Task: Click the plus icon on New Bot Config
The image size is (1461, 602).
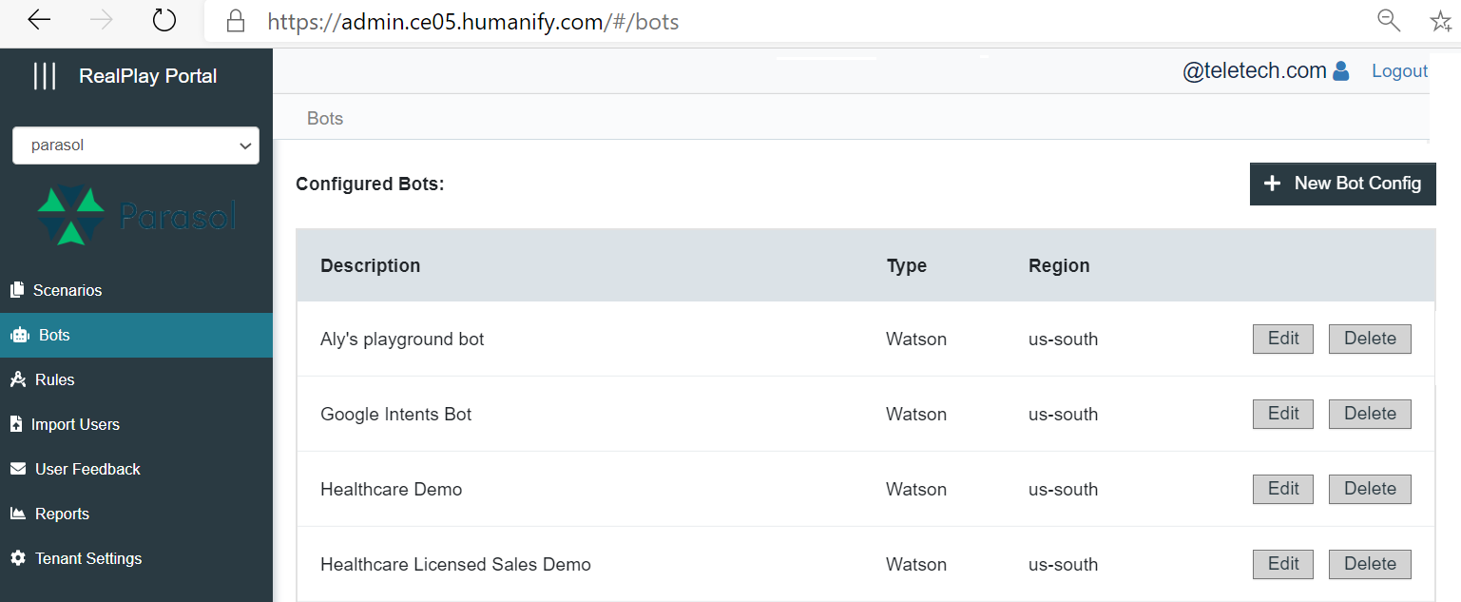Action: click(1272, 184)
